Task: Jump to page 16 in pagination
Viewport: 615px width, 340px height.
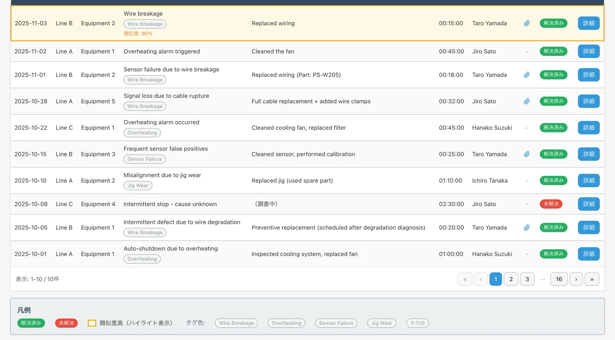Action: tap(559, 279)
